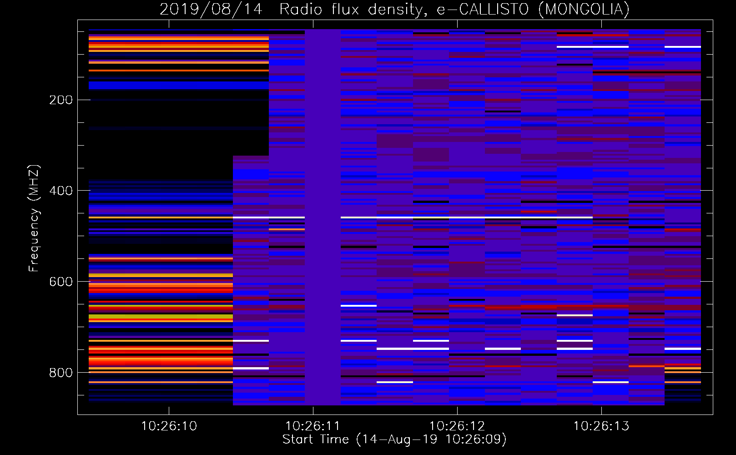Image resolution: width=736 pixels, height=455 pixels.
Task: Click the 'Start Time (14-Aug-19 10:26:09)' axis label
Action: click(394, 440)
